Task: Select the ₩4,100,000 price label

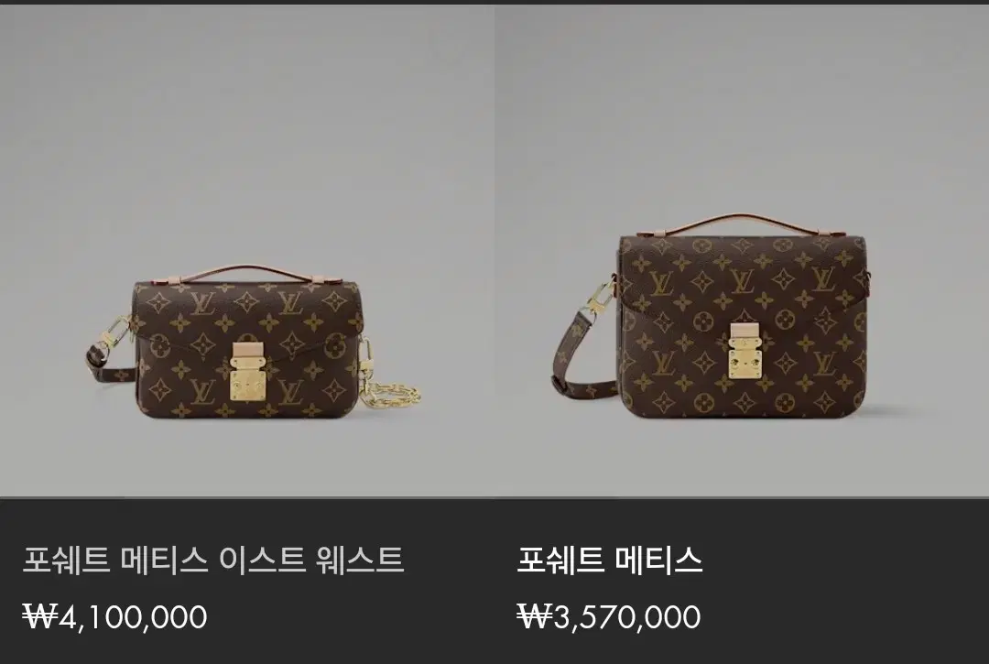Action: point(114,616)
